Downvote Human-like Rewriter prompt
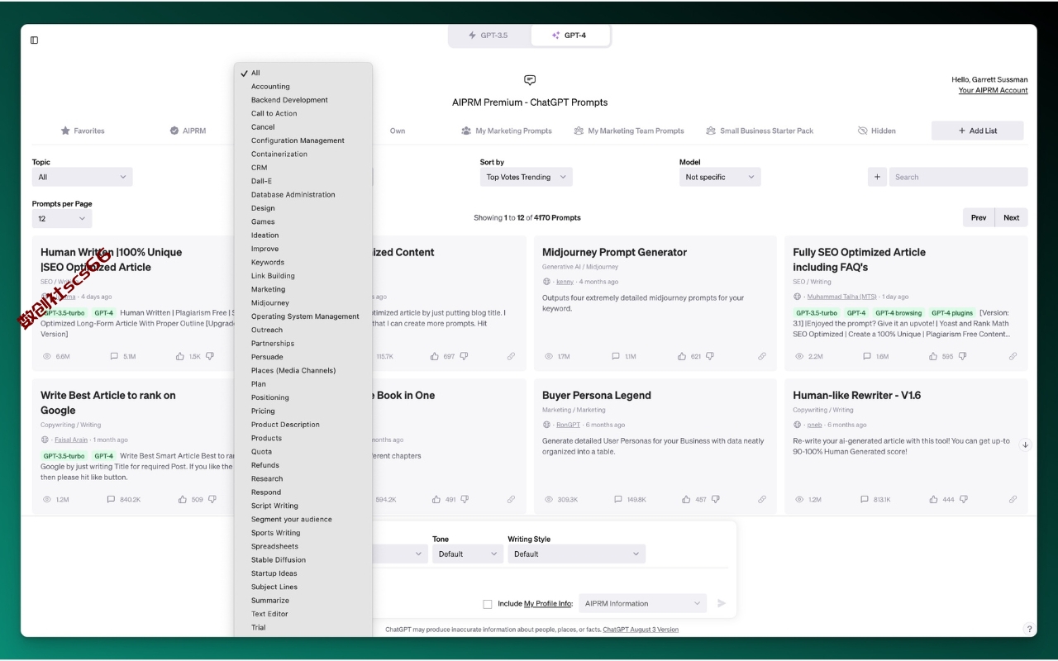 tap(963, 499)
